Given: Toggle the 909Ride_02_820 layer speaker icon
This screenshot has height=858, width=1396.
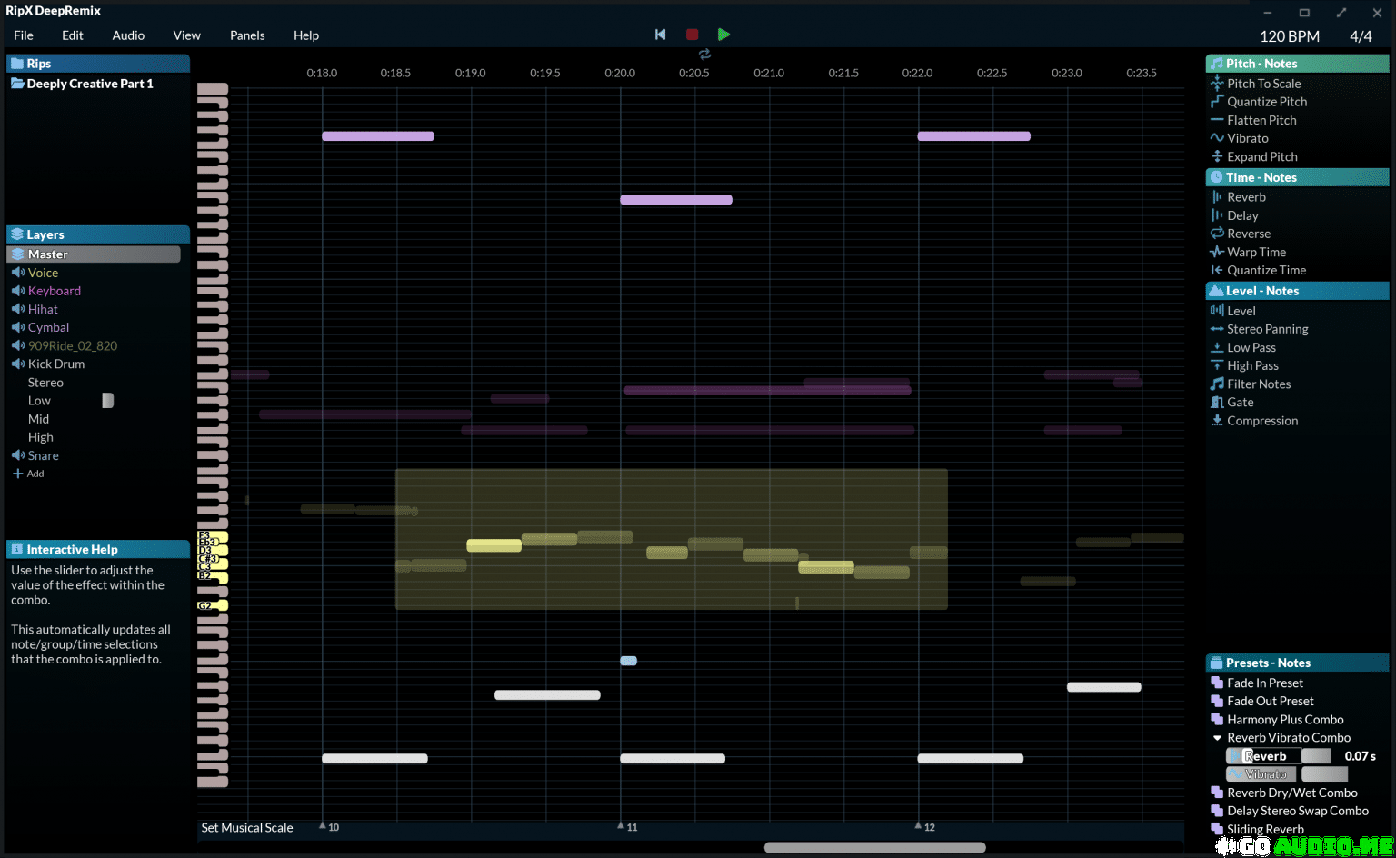Looking at the screenshot, I should pos(17,345).
